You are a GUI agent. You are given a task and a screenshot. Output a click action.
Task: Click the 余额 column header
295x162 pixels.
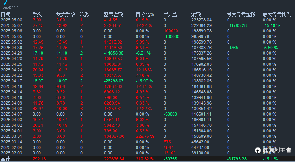196,14
